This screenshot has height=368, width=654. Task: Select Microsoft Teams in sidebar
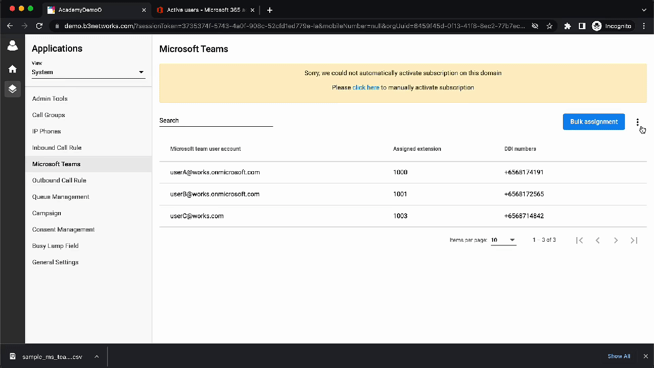(88, 164)
